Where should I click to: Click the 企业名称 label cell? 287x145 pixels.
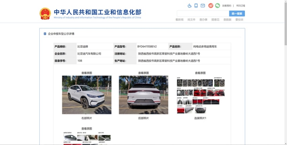point(65,54)
